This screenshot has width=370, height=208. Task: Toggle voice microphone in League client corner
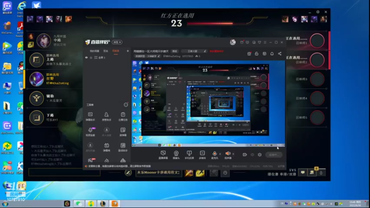pos(321,172)
